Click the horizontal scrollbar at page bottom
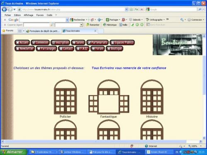207x155 pixels. click(95, 141)
